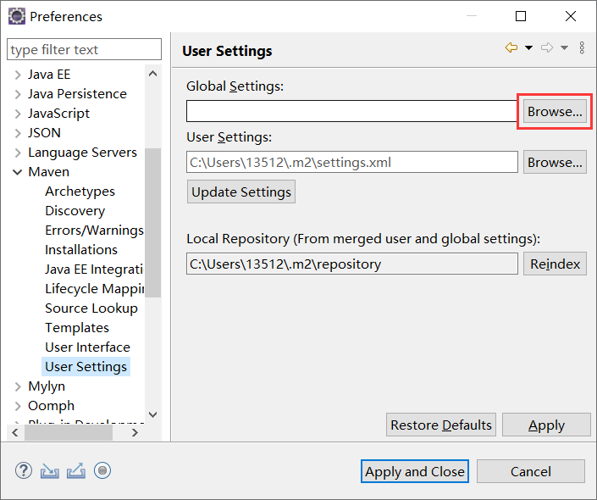Open User Interface Maven page
Screen dimensions: 597x500
tap(87, 347)
